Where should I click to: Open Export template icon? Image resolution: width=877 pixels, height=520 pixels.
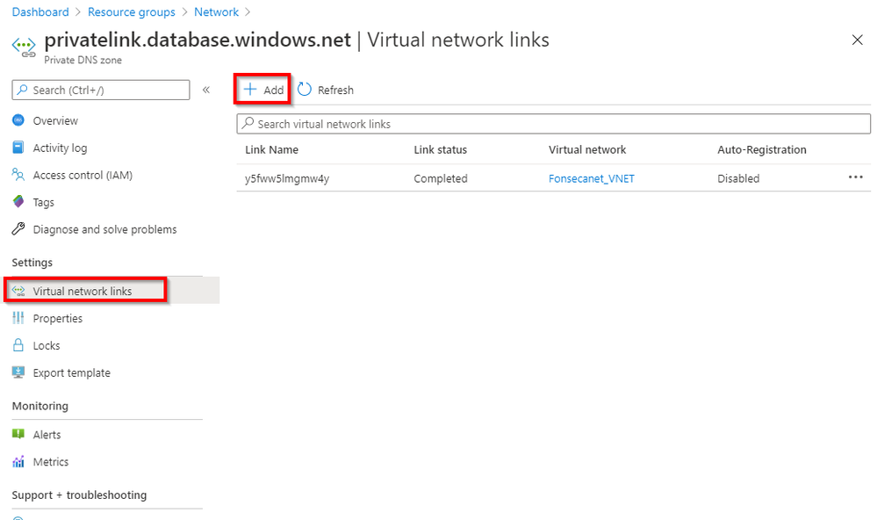coord(18,372)
